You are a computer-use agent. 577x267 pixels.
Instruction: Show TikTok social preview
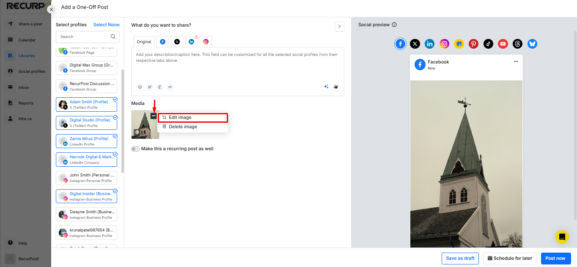(x=488, y=44)
